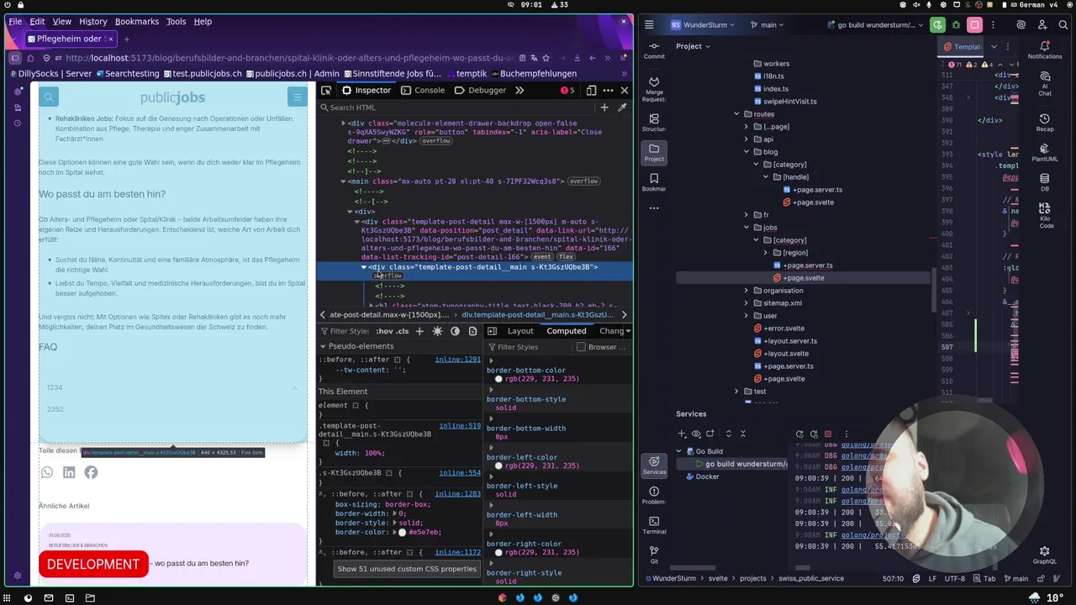Viewport: 1076px width, 605px height.
Task: Click Show 51 unused custom CSS properties button
Action: 407,569
